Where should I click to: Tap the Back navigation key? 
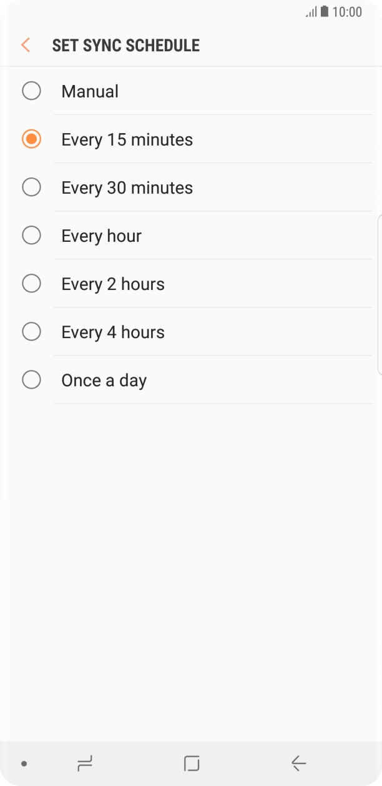coord(298,763)
